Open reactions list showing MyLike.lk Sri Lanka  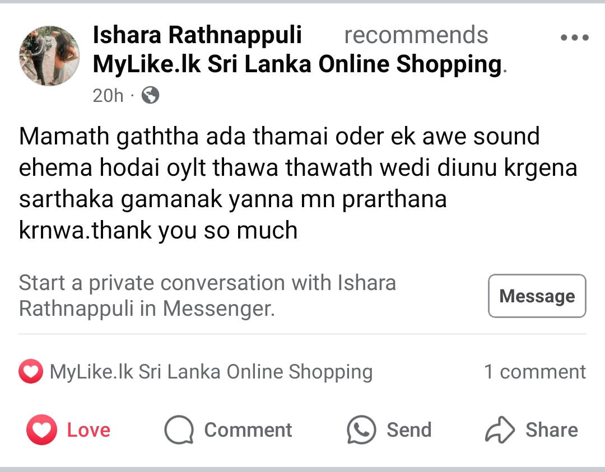pos(211,372)
